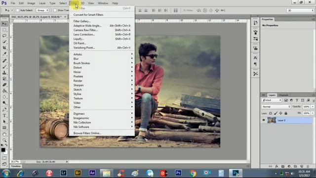Select the Spot Healing Brush tool

4,60
